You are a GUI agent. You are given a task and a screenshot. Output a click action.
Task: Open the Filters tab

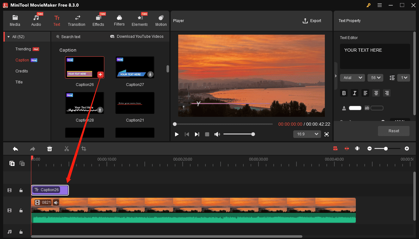(x=119, y=21)
